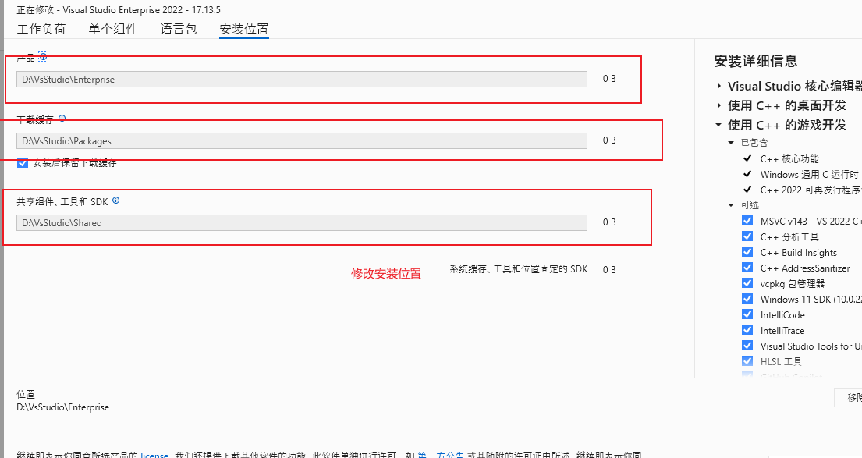
Task: Expand Visual Studio 核心编辑器 section
Action: (718, 87)
